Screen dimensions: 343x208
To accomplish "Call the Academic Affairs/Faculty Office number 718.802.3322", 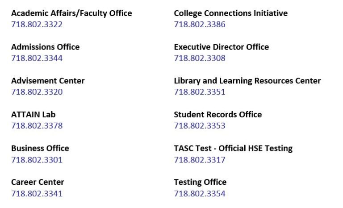I will pyautogui.click(x=37, y=25).
